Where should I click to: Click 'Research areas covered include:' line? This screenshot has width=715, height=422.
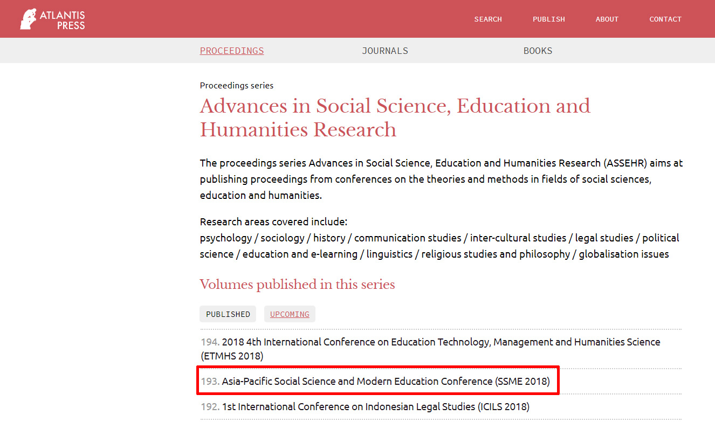273,222
